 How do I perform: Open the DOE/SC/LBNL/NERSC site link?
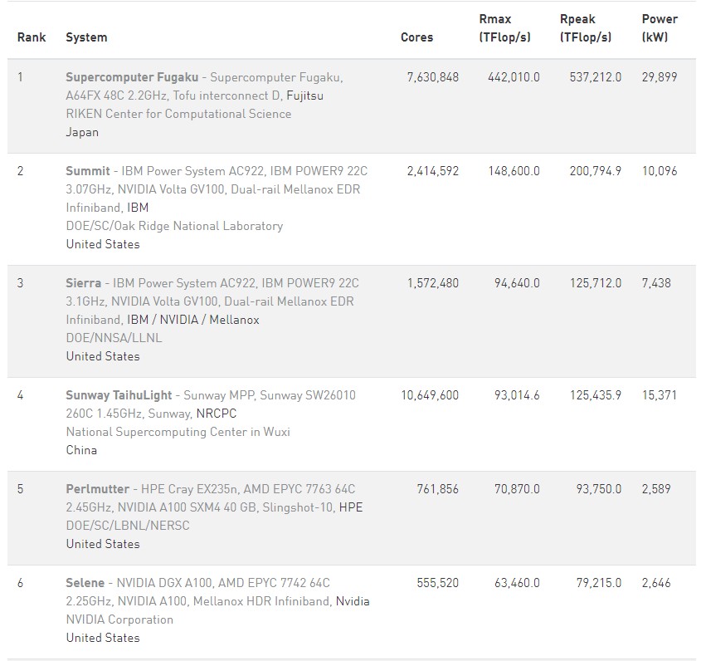click(128, 526)
